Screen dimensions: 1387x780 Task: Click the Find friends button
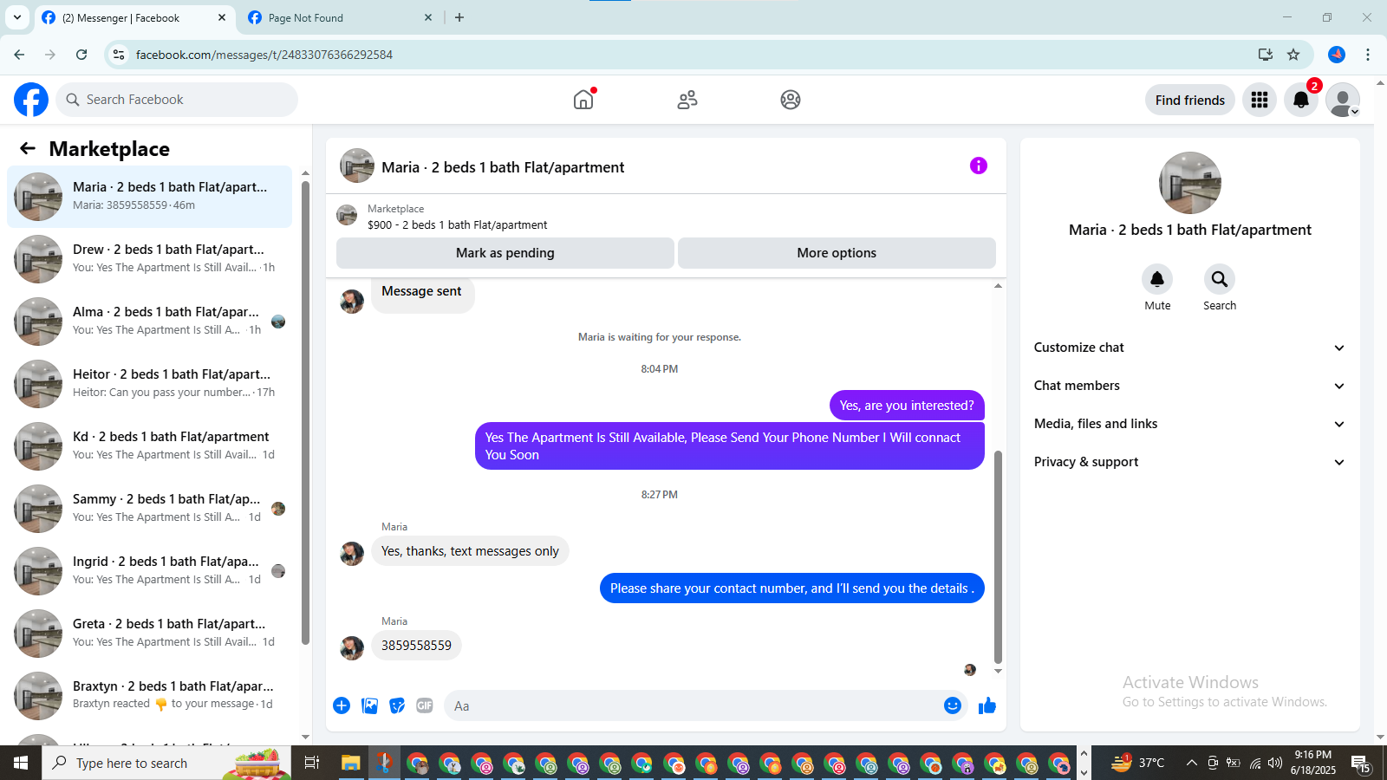coord(1190,101)
